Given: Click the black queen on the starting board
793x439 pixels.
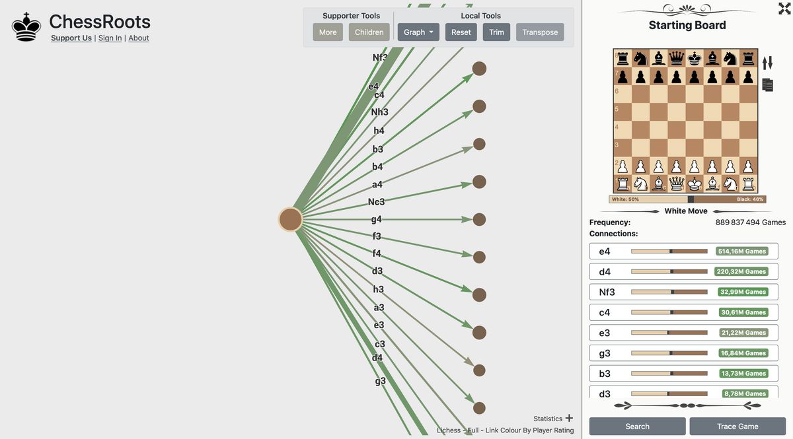Looking at the screenshot, I should (677, 57).
